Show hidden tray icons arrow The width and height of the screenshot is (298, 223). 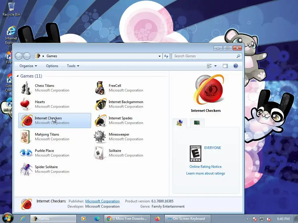[247, 219]
